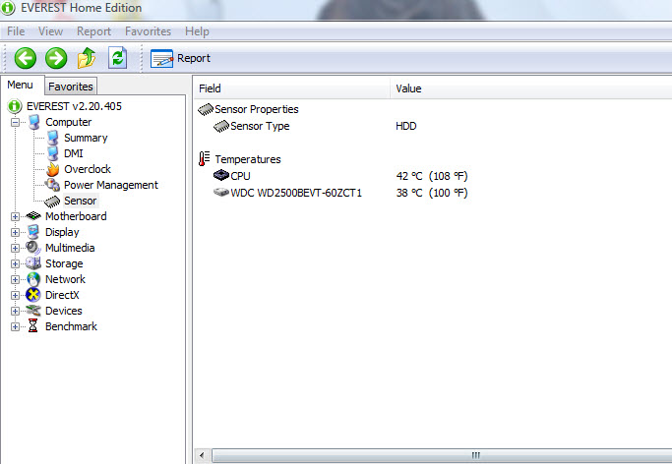Click the horizontal scrollbar thumb
Viewport: 672px width, 464px height.
pyautogui.click(x=442, y=455)
